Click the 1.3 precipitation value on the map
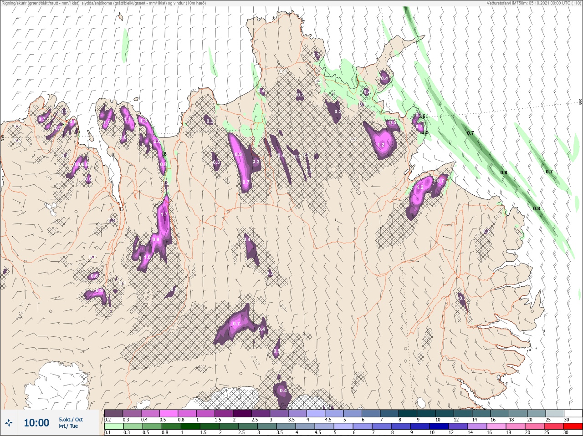 (x=143, y=121)
